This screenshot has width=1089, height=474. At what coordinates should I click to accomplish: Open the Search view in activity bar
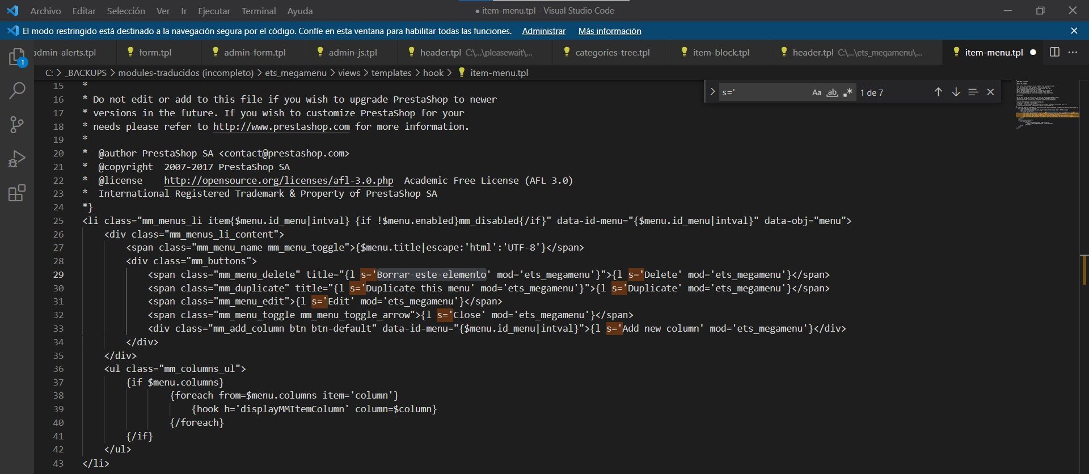[17, 91]
